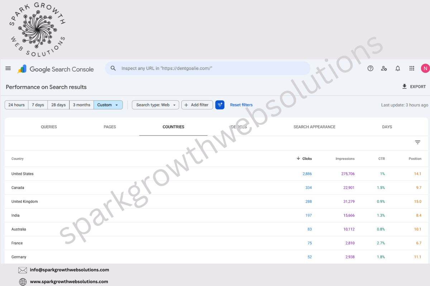Image resolution: width=430 pixels, height=286 pixels.
Task: Click the 8.4 position value
Action: point(419,216)
